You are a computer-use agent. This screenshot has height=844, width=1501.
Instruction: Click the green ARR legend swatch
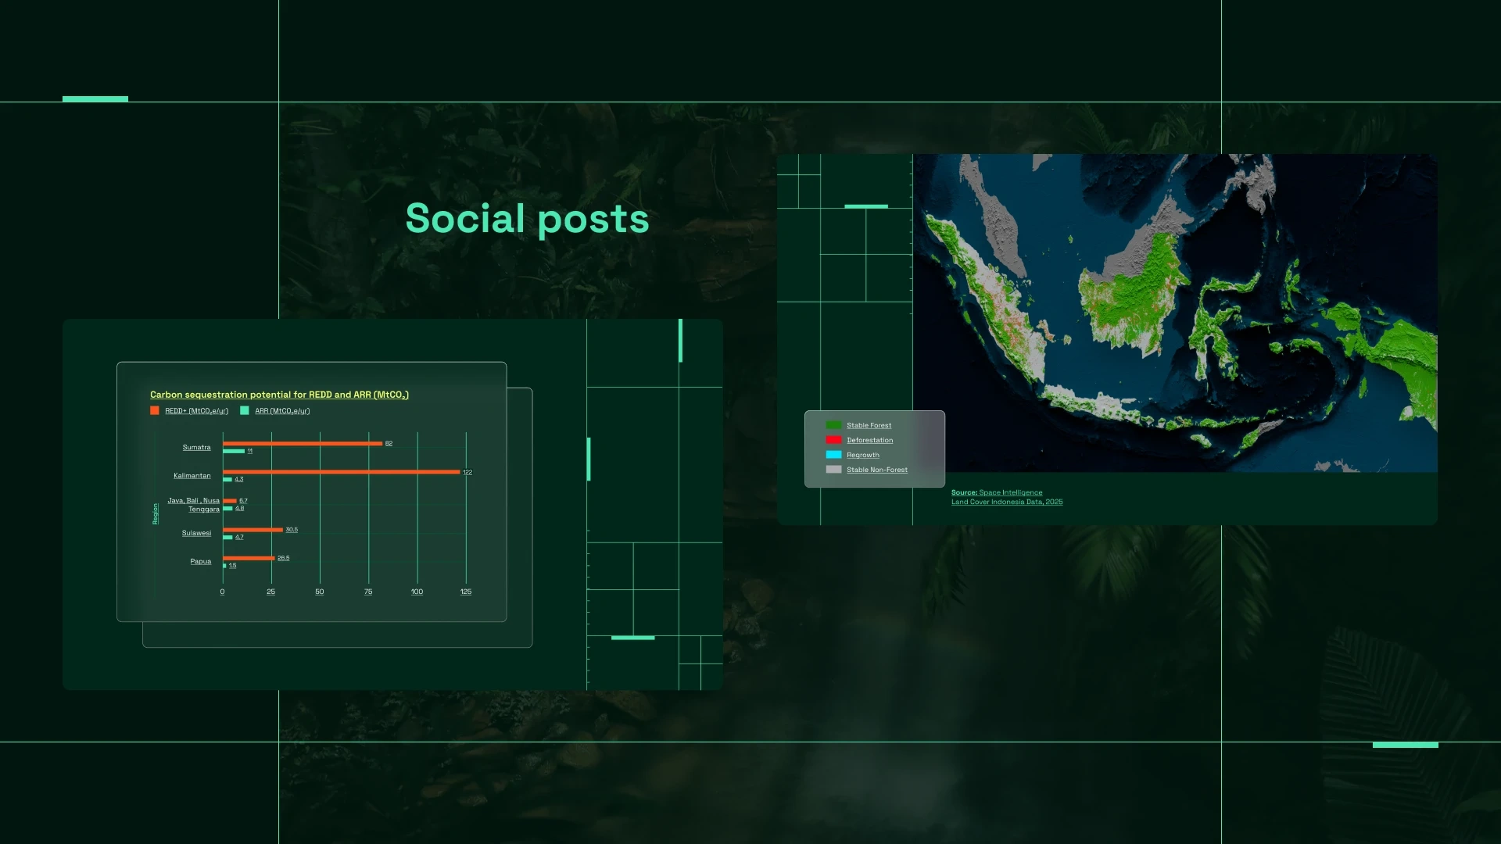tap(245, 410)
